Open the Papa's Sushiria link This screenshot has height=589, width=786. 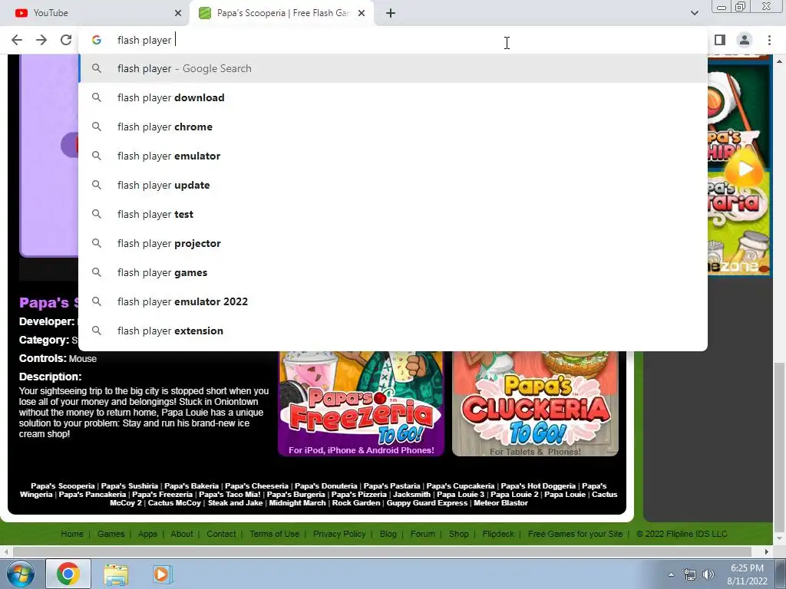pyautogui.click(x=129, y=485)
